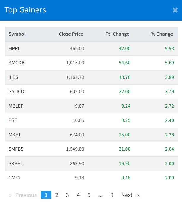Viewport: 182px width, 210px height.
Task: Click the Previous page button
Action: 23,195
